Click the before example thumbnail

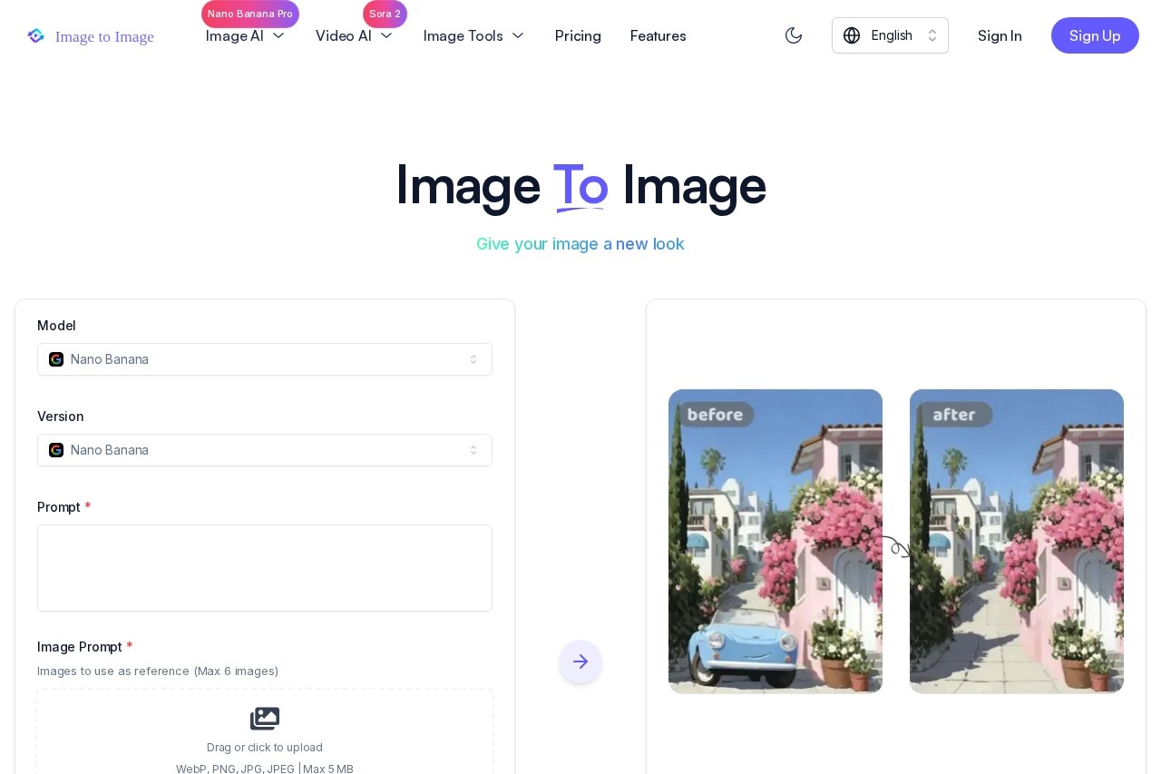[776, 542]
